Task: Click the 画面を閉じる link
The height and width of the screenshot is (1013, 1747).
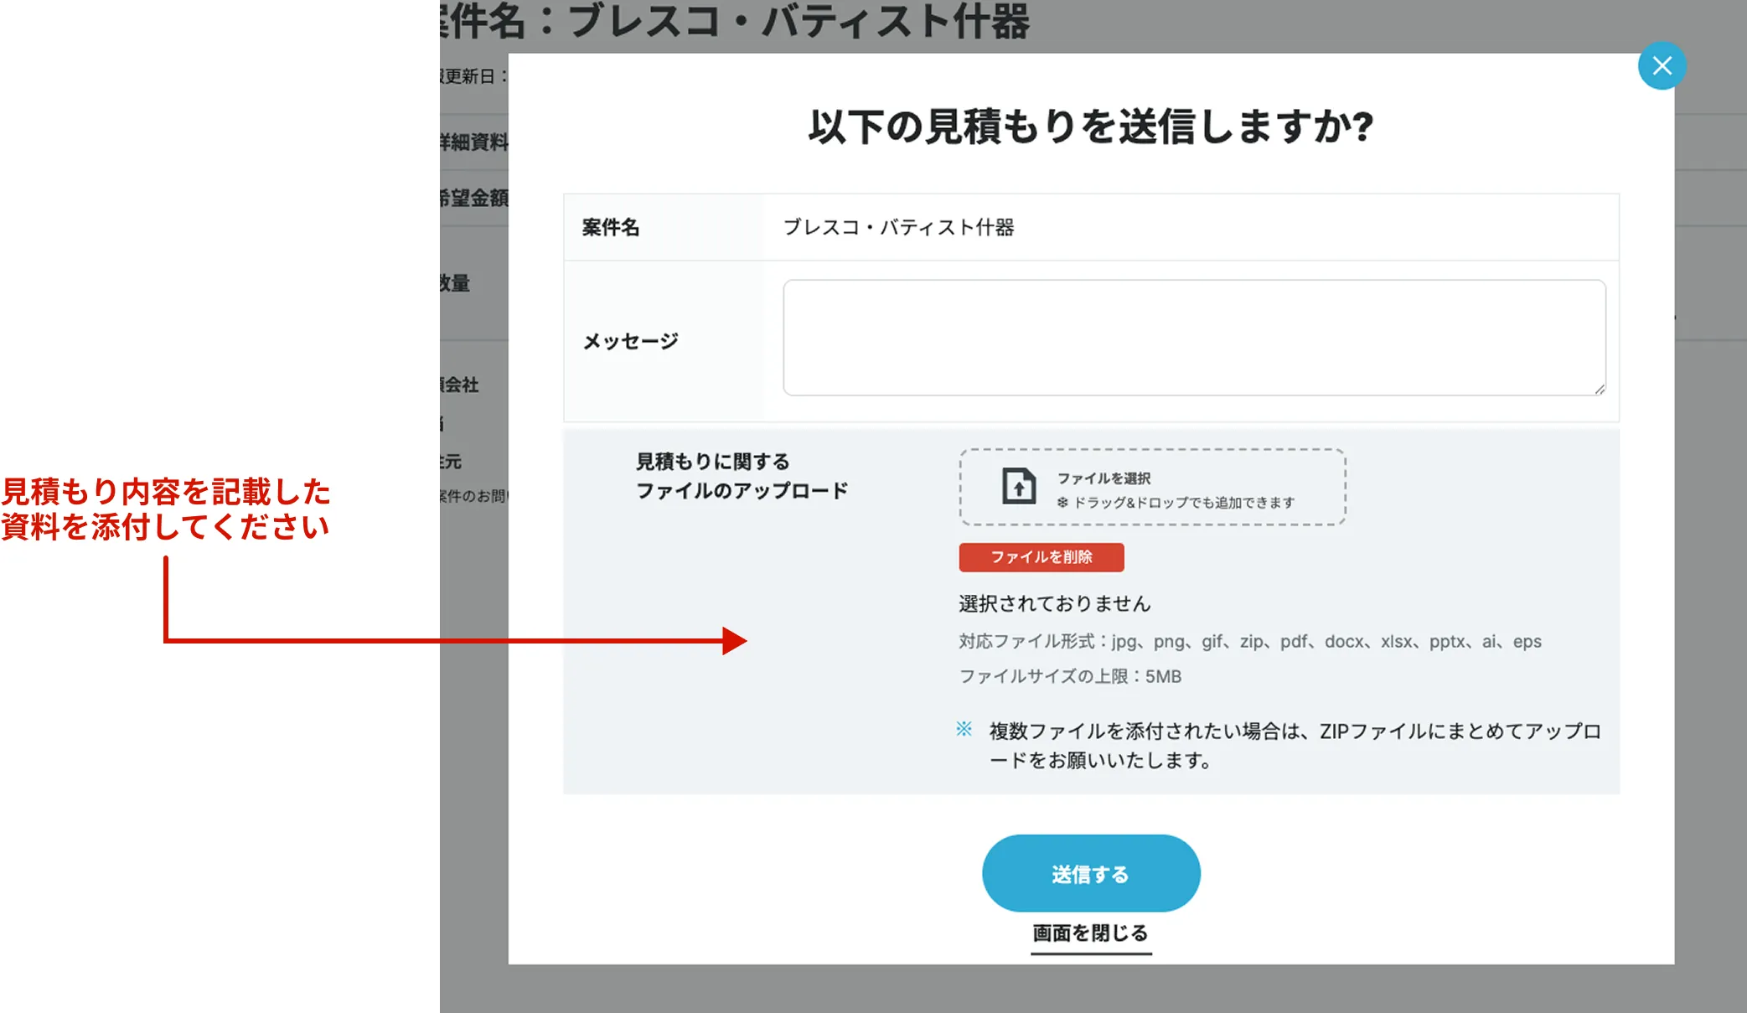Action: [x=1091, y=933]
